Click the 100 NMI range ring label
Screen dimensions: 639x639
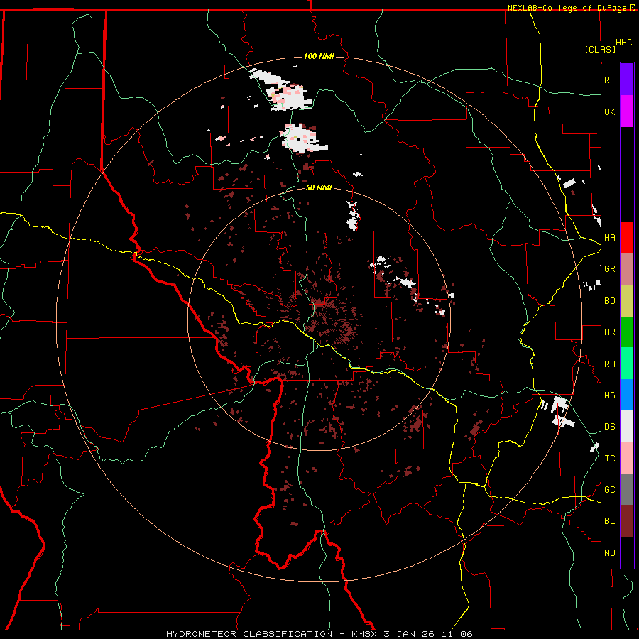point(319,56)
